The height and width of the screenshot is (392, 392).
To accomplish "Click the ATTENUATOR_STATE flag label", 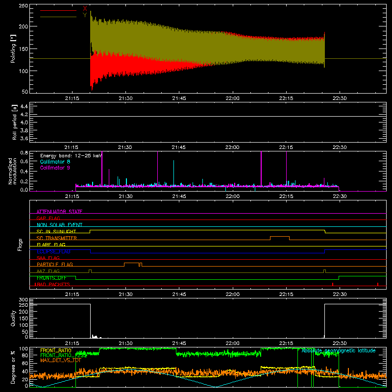I will [x=59, y=212].
